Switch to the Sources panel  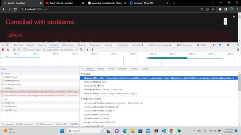[42, 45]
